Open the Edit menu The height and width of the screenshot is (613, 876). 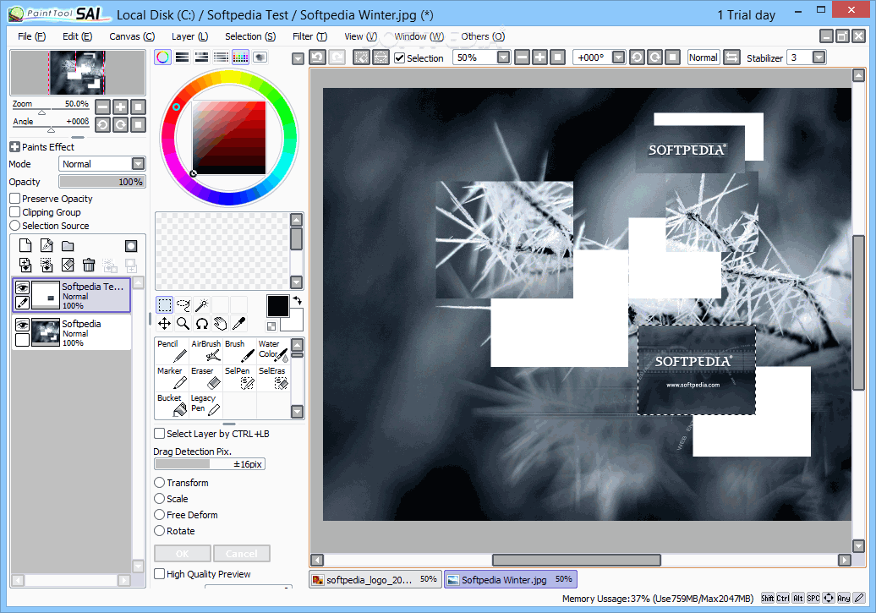pos(77,36)
